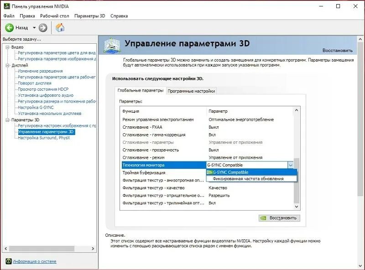Open the home page via house icon
This screenshot has width=365, height=270.
pyautogui.click(x=60, y=27)
